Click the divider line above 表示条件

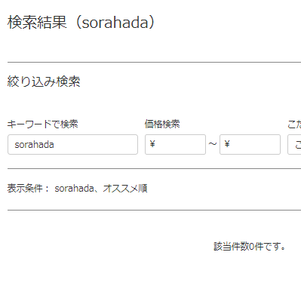tap(154, 169)
